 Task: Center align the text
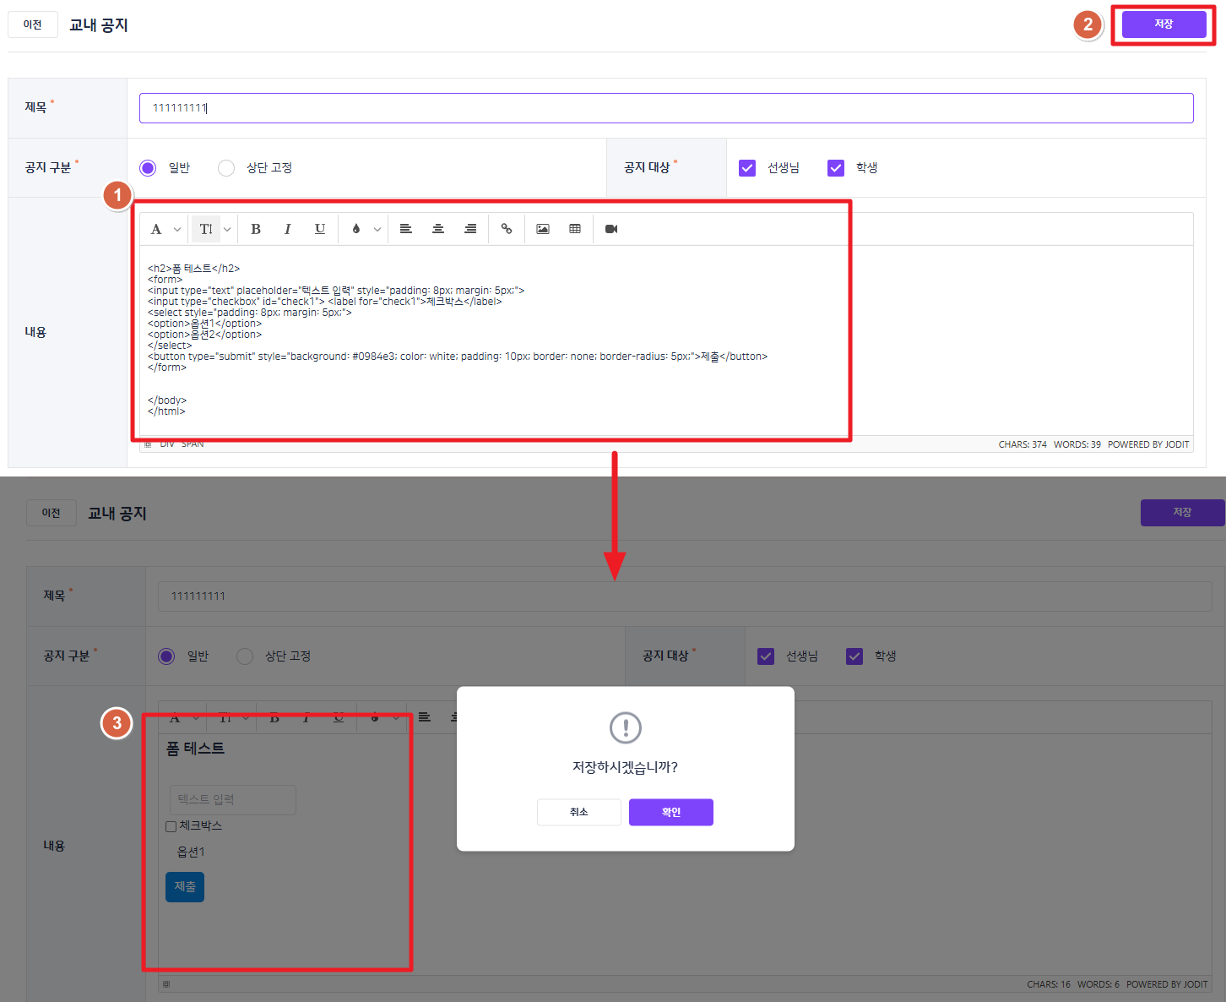[438, 229]
